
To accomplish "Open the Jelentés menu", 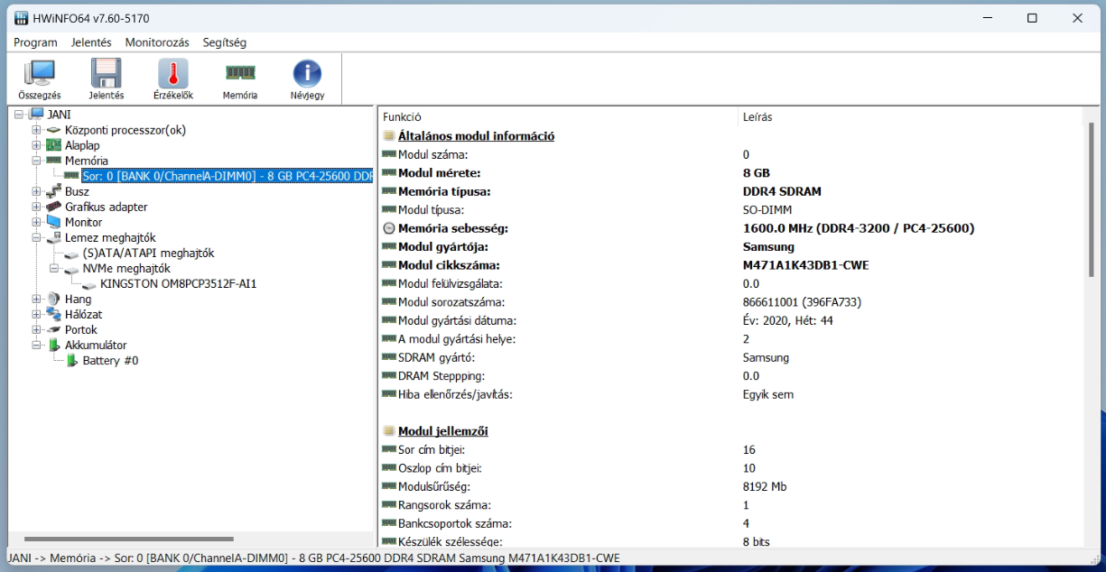I will [91, 42].
